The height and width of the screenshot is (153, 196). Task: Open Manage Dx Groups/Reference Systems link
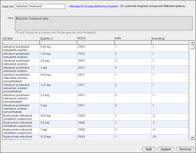94,6
